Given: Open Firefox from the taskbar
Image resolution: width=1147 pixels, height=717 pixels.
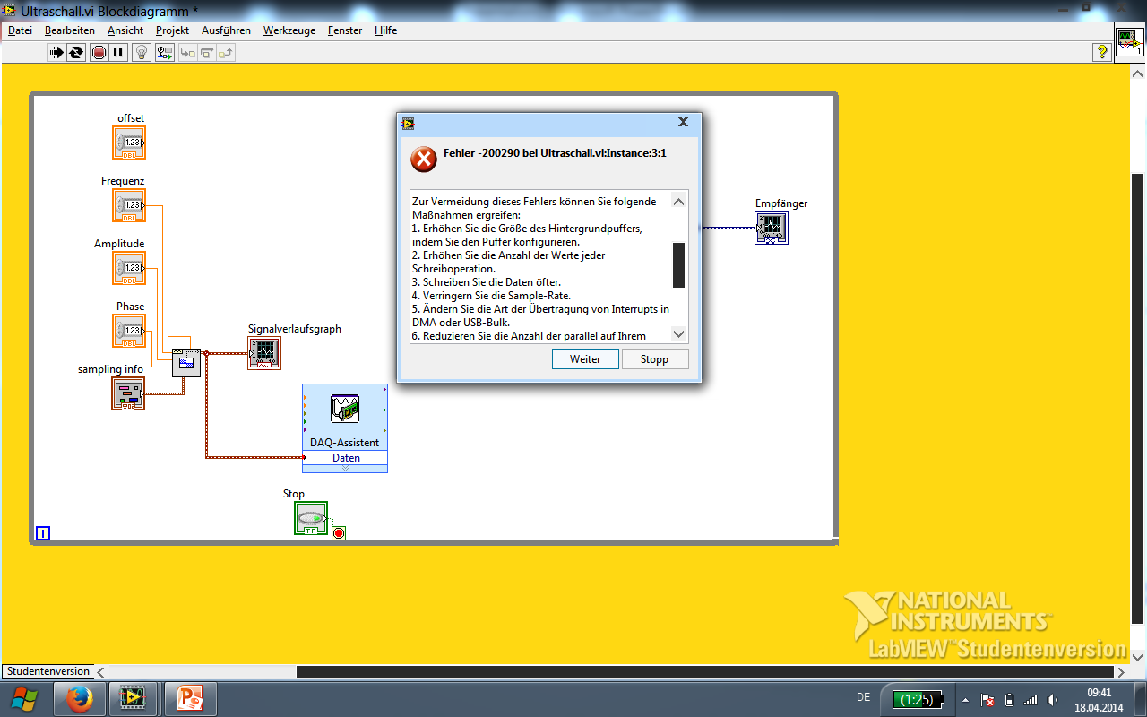Looking at the screenshot, I should point(80,698).
